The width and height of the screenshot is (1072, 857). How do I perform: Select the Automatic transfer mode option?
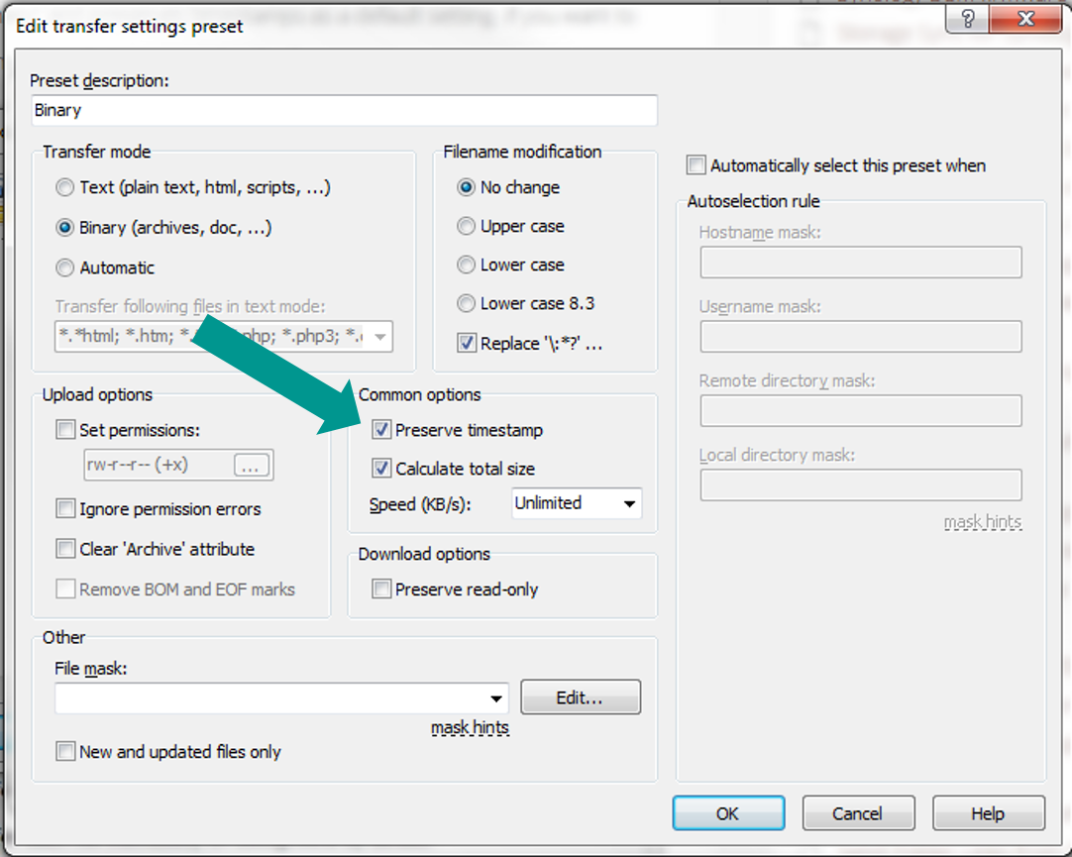65,268
